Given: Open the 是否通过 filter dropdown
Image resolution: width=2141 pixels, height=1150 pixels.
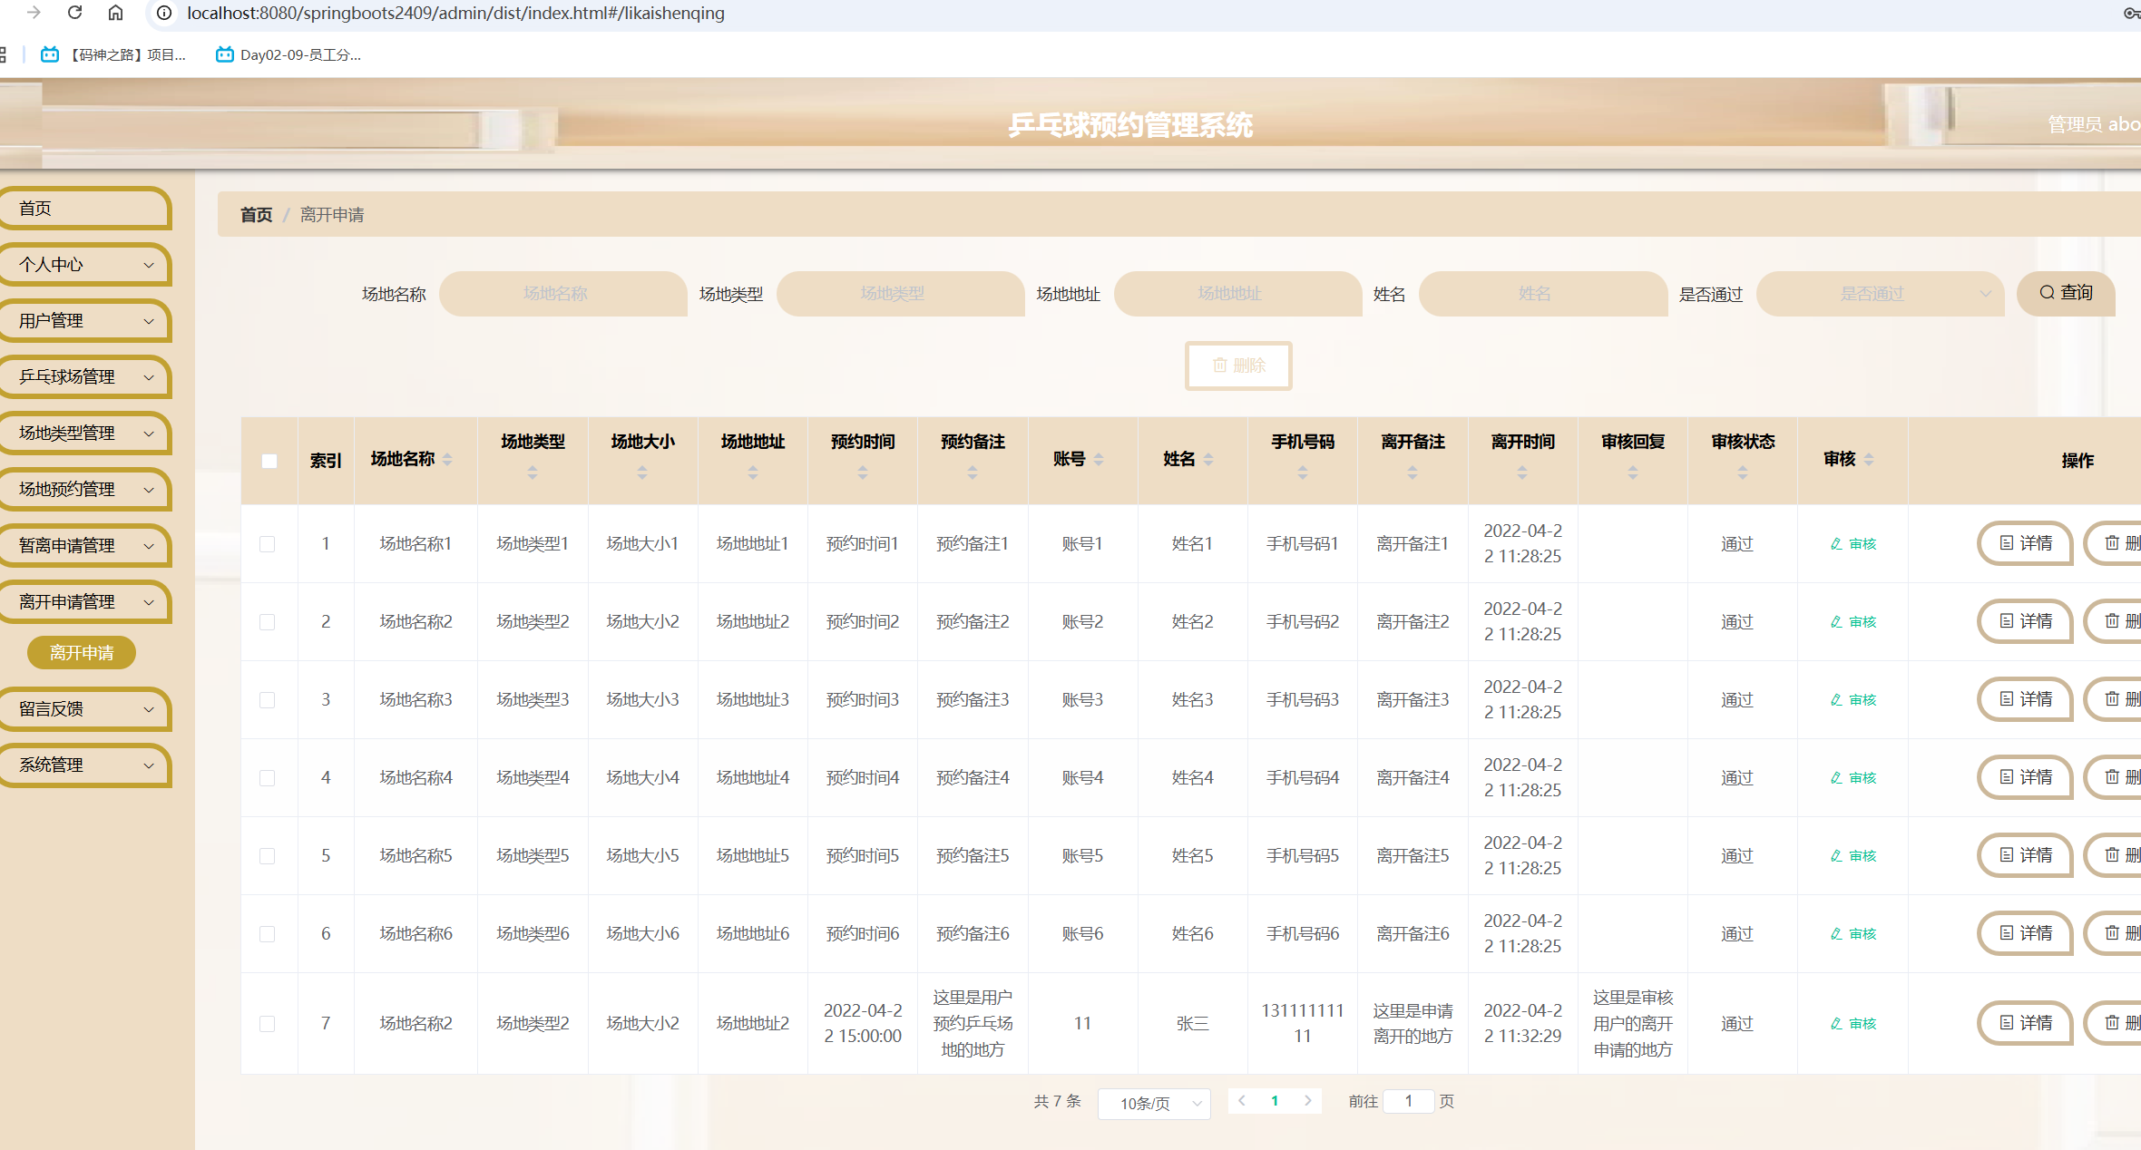Looking at the screenshot, I should 1879,294.
